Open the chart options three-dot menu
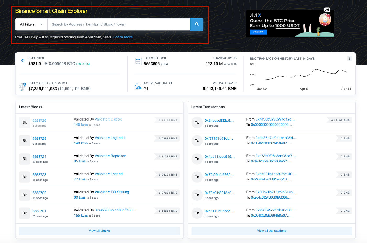 point(349,59)
